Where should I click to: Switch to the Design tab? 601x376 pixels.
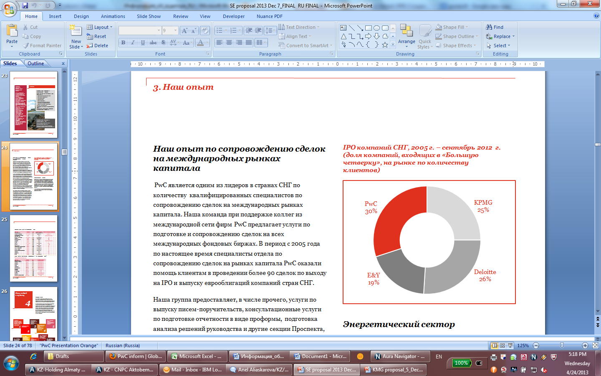tap(81, 16)
